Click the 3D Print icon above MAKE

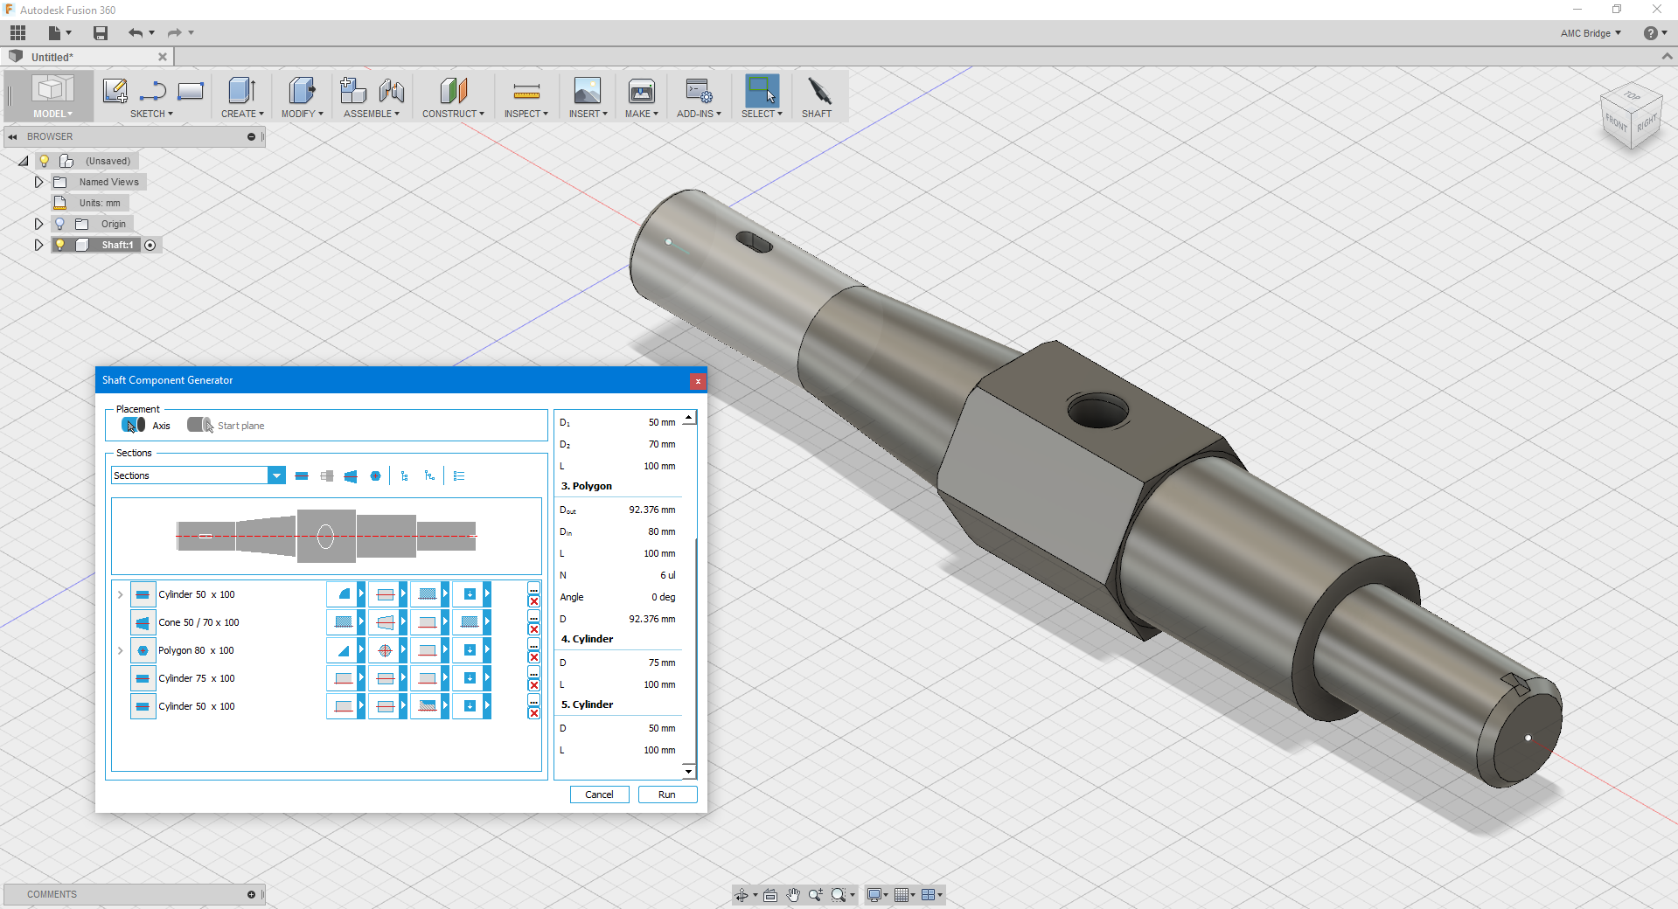[641, 90]
